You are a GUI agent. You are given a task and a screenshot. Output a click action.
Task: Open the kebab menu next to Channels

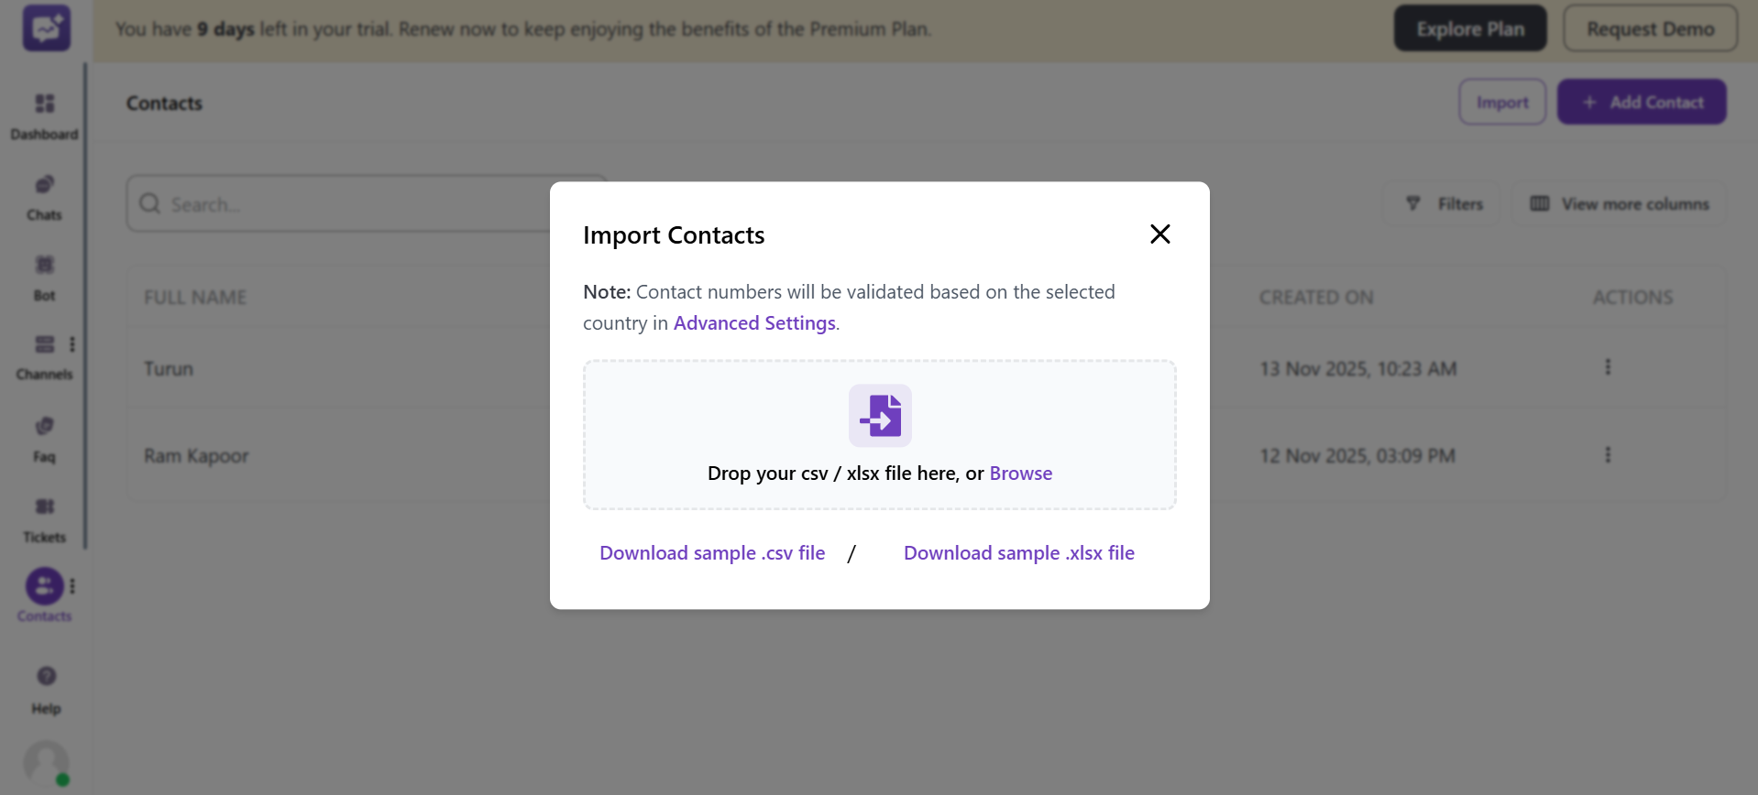point(73,344)
